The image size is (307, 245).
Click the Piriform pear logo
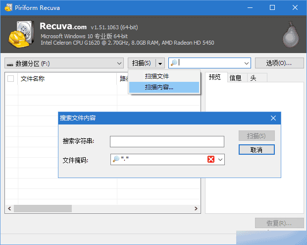point(291,35)
